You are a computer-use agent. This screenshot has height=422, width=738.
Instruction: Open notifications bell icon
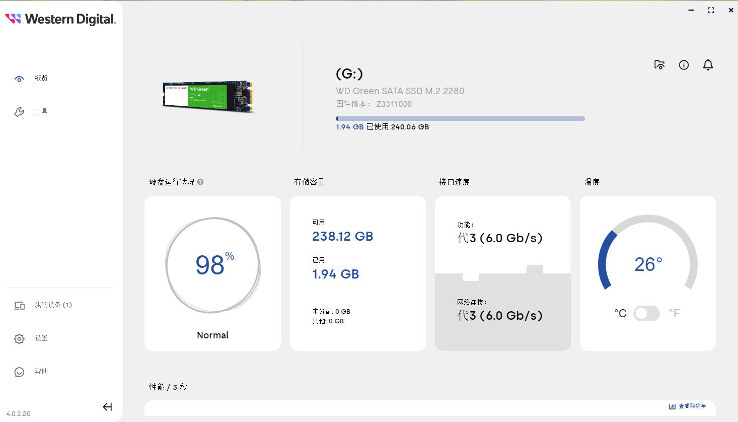[x=708, y=65]
